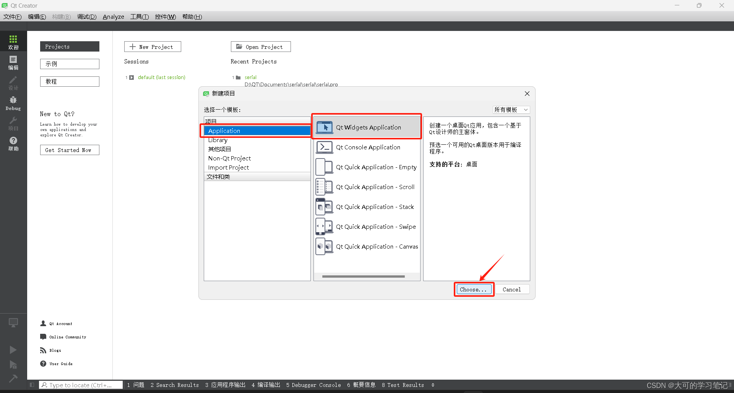Open the Analyze menu
Screen dimensions: 734x393
tap(114, 16)
